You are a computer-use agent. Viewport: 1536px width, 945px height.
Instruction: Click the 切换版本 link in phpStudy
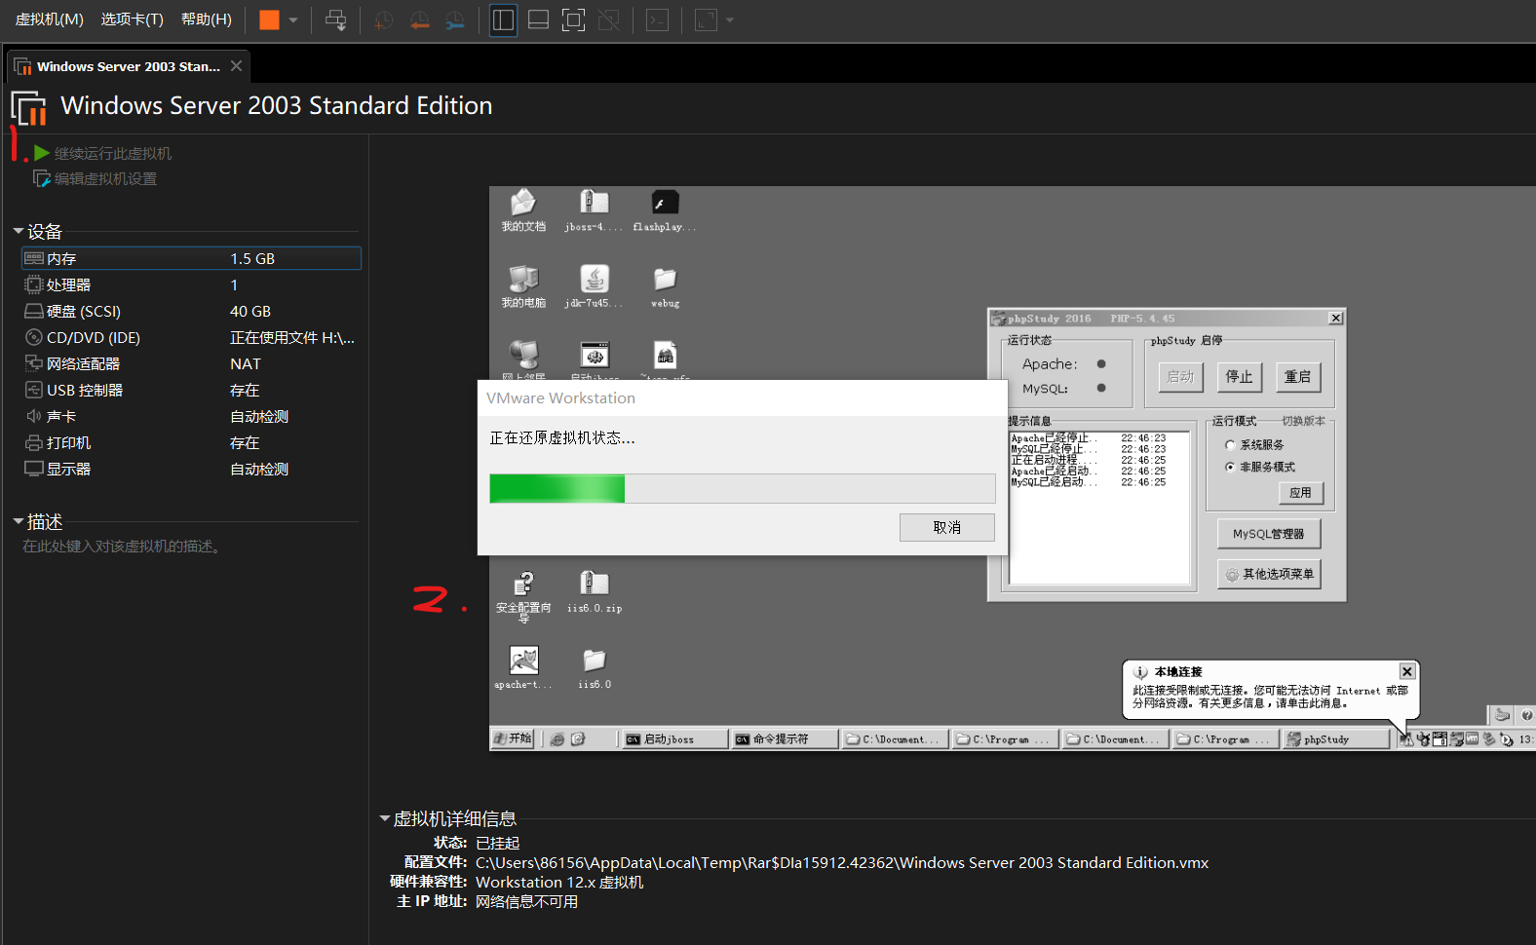coord(1303,421)
